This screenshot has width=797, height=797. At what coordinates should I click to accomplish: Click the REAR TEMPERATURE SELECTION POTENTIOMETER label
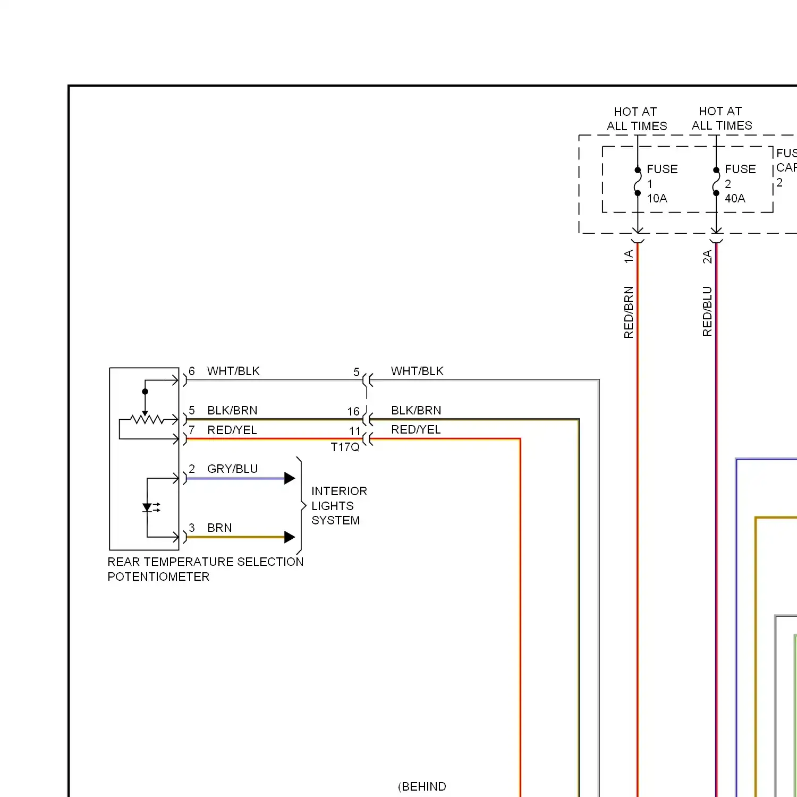pos(206,569)
